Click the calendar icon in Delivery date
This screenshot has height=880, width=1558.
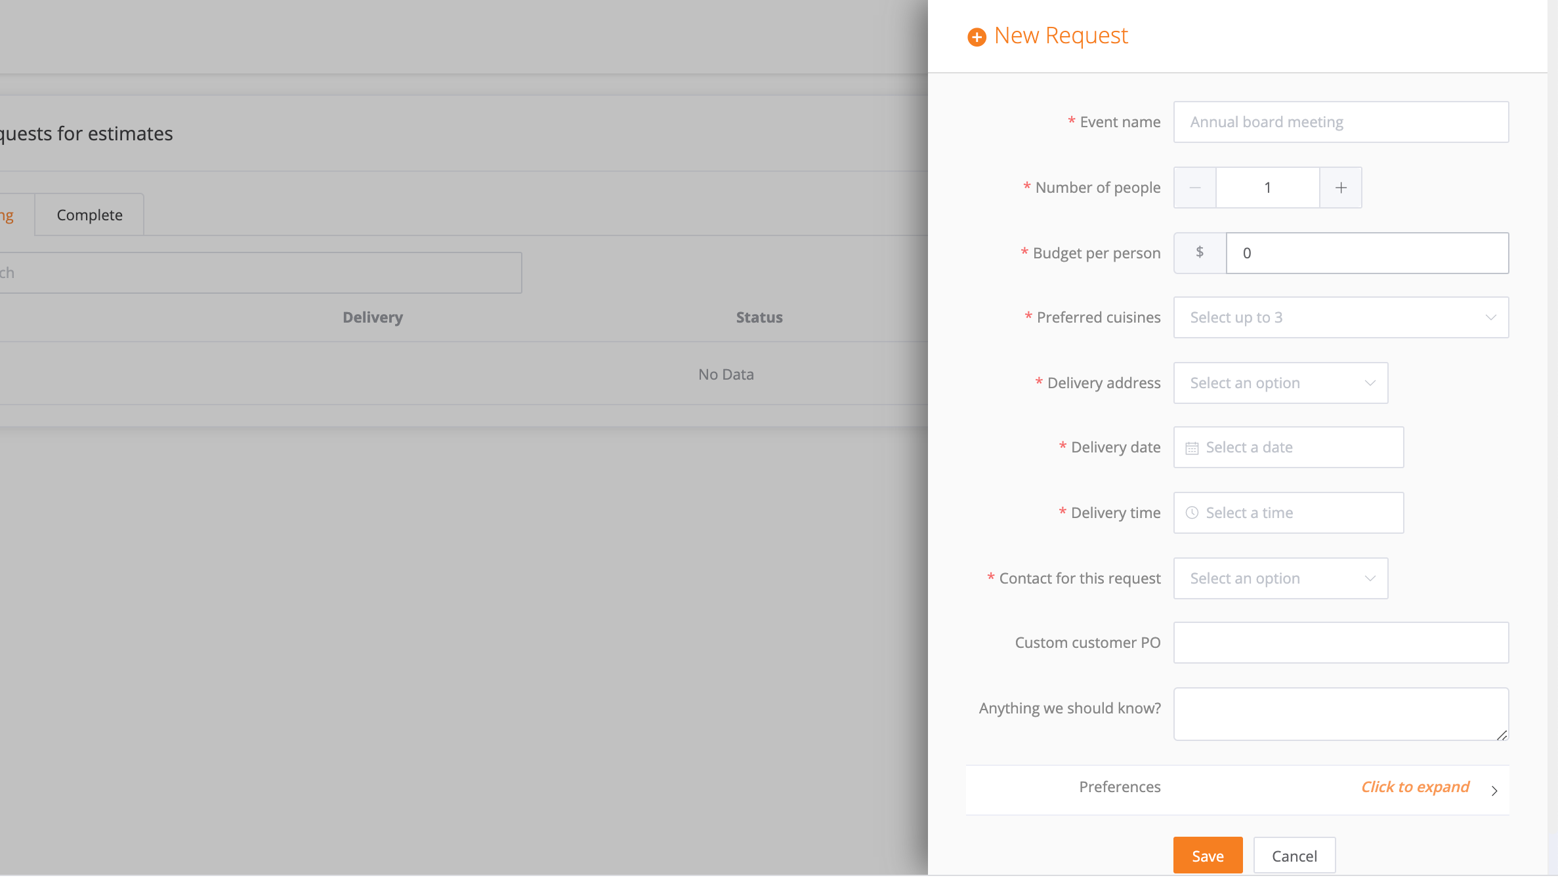point(1192,448)
